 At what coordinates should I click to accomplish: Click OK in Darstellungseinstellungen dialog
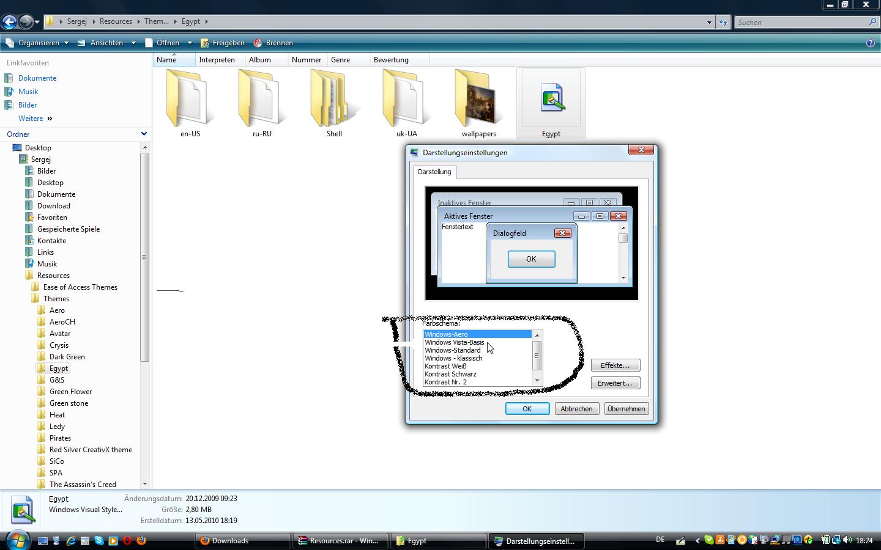pyautogui.click(x=527, y=409)
